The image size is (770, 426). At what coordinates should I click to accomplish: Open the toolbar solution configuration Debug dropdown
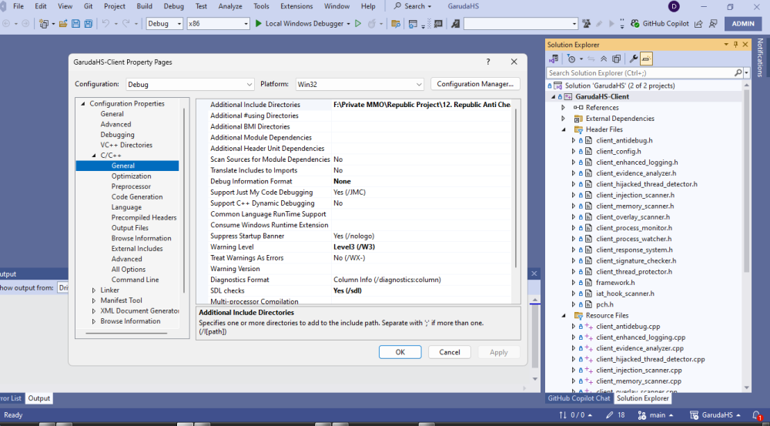[x=165, y=24]
